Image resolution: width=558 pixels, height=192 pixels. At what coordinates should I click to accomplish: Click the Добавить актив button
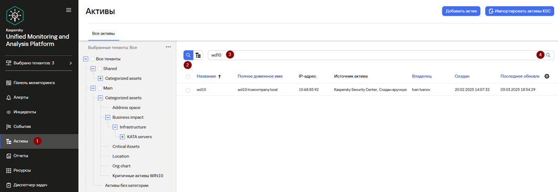(x=461, y=11)
